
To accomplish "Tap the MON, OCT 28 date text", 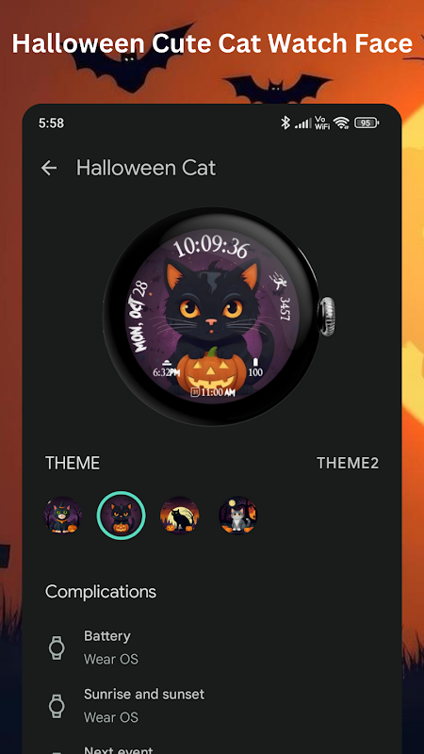I will click(x=139, y=311).
